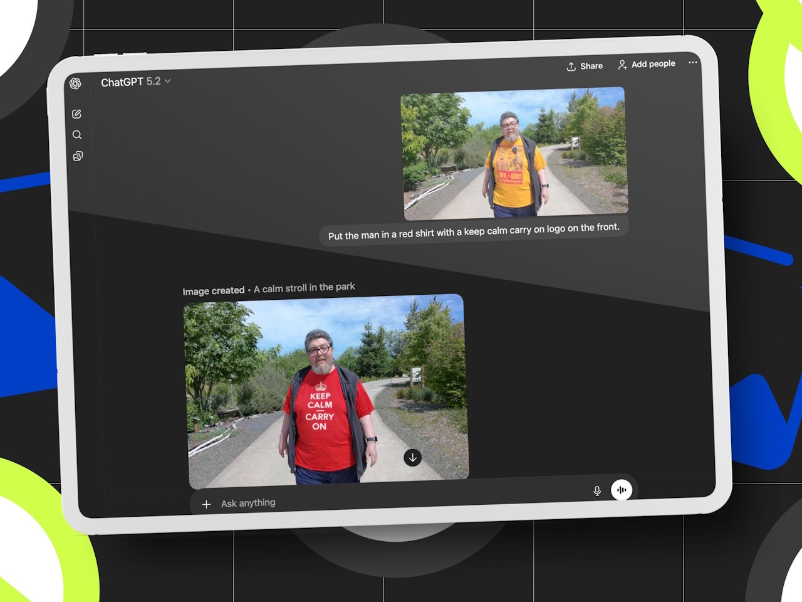Image resolution: width=802 pixels, height=602 pixels.
Task: Open the uploaded yellow shirt photo
Action: point(514,153)
